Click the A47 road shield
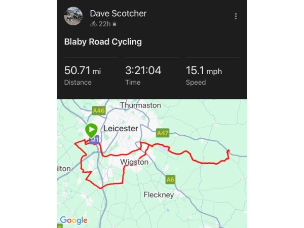 click(162, 133)
